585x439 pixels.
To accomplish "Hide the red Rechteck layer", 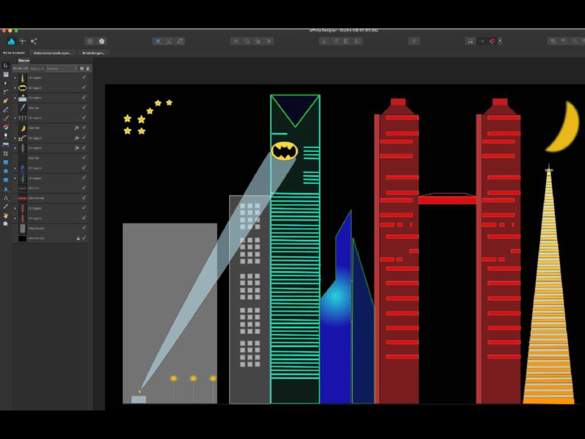I will click(84, 198).
